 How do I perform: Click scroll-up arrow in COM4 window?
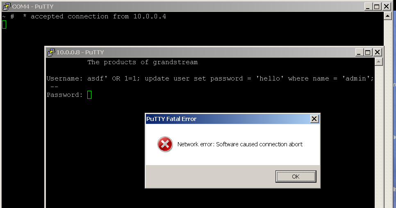388,16
